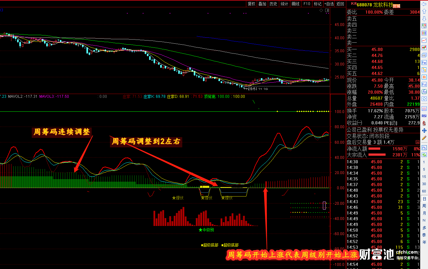
Task: Open the 画线 draw line menu
Action: pos(295,4)
